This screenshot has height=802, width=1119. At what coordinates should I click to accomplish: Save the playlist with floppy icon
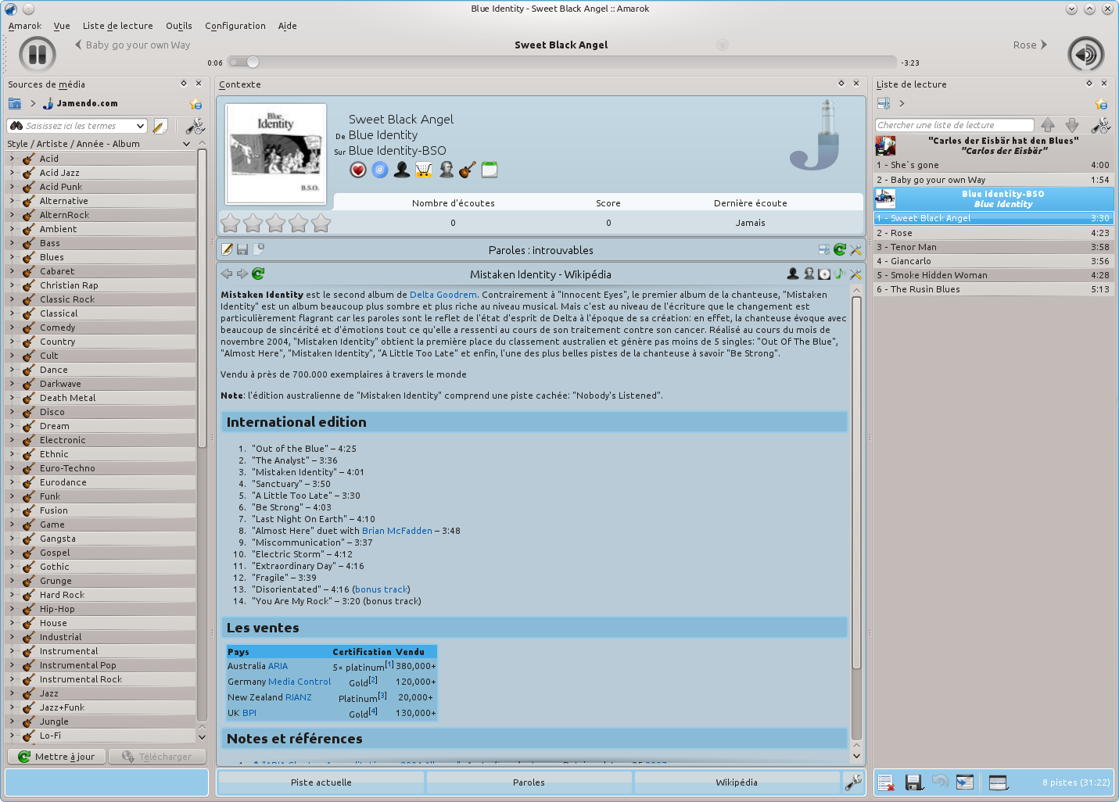pyautogui.click(x=913, y=782)
